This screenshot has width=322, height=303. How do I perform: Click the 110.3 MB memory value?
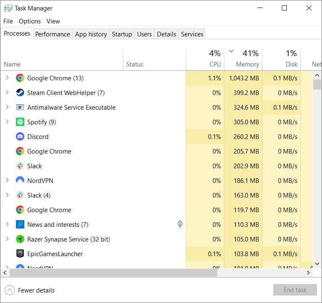pyautogui.click(x=246, y=225)
